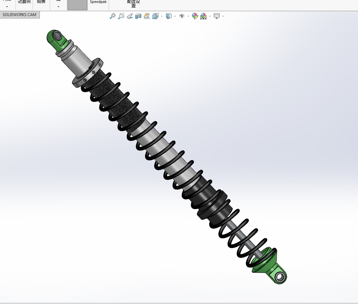
Task: Open the Display Style dropdown arrow
Action: tap(175, 16)
